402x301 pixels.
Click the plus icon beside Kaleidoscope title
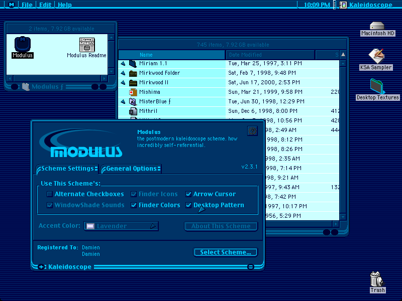(x=41, y=267)
